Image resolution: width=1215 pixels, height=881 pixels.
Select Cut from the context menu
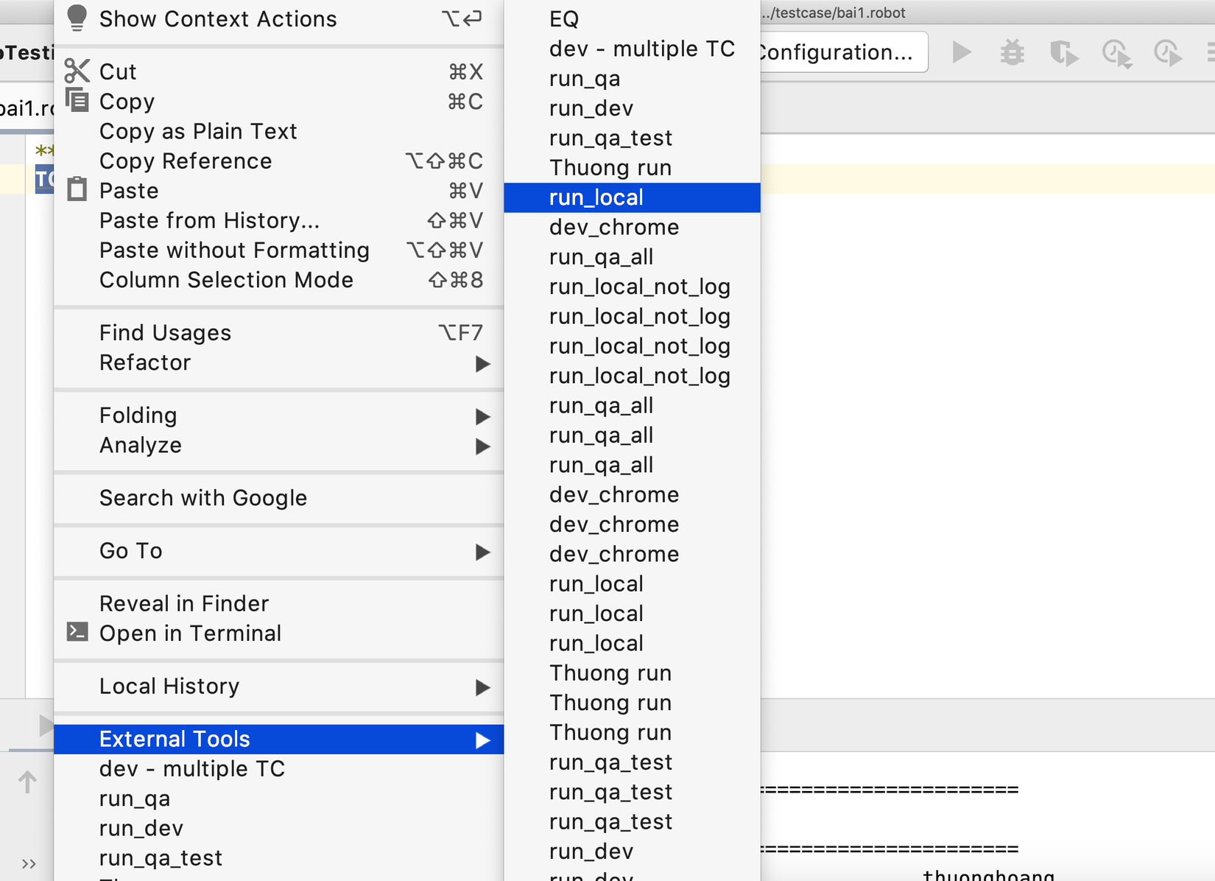coord(118,71)
